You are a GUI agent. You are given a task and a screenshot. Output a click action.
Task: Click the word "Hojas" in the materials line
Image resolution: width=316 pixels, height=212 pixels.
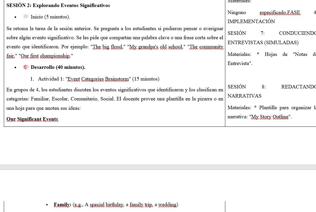click(x=271, y=54)
